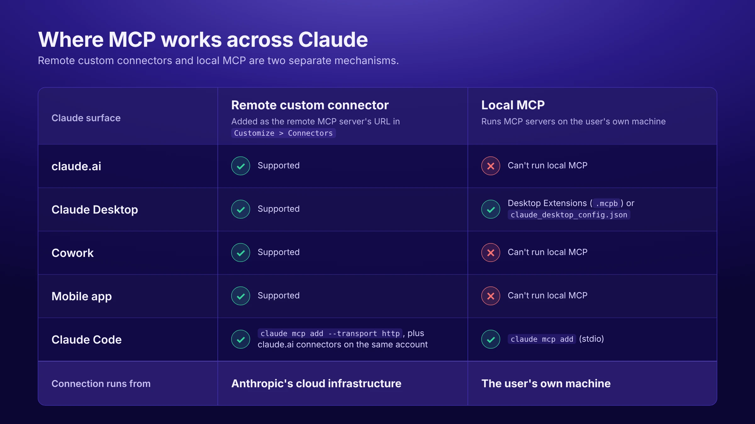Click 'Supported' text in the Cowork row
This screenshot has height=424, width=755.
coord(278,252)
